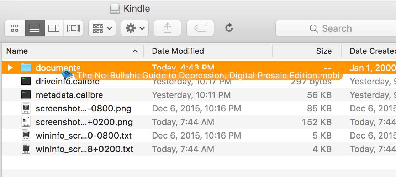Click the Edit Tags button
The height and width of the screenshot is (177, 396).
(200, 28)
